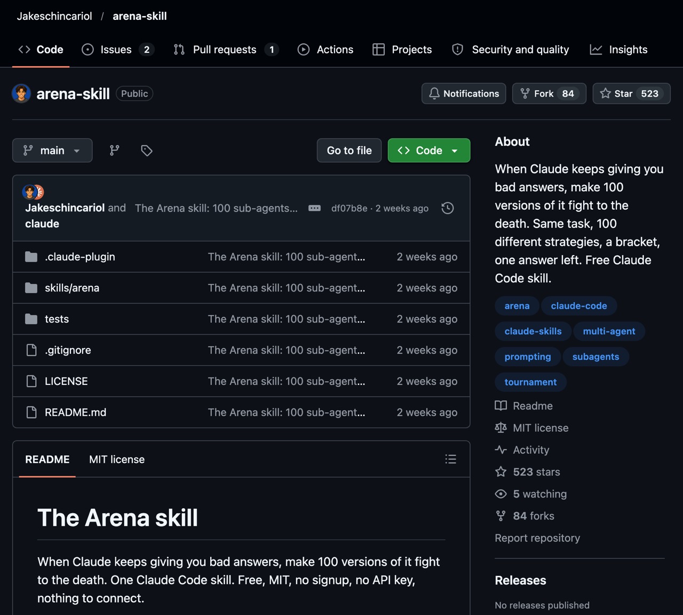This screenshot has height=615, width=683.
Task: View repository Activity link
Action: (x=522, y=450)
